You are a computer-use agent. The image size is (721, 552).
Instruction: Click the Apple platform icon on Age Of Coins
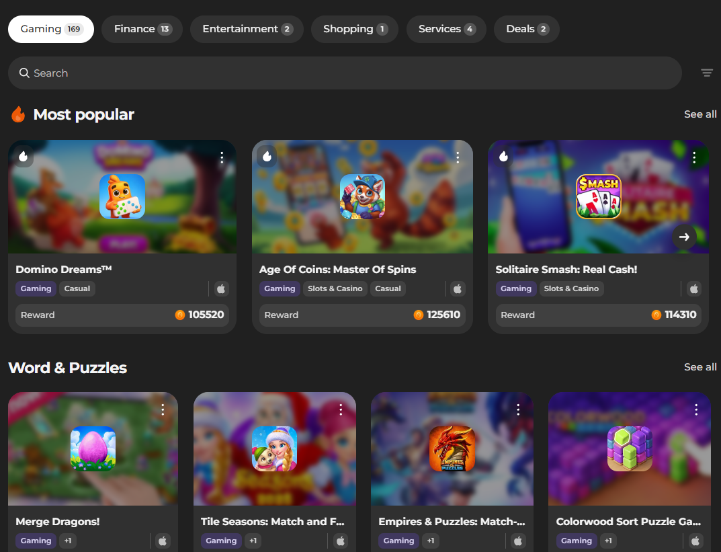(458, 289)
